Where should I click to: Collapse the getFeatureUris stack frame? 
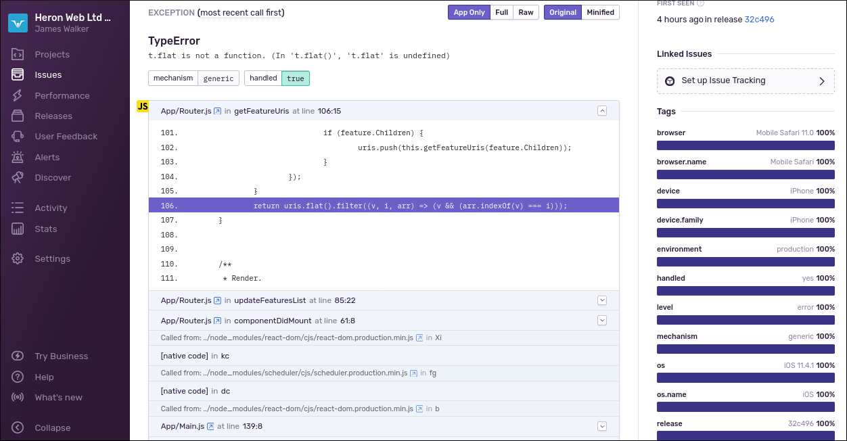point(602,111)
